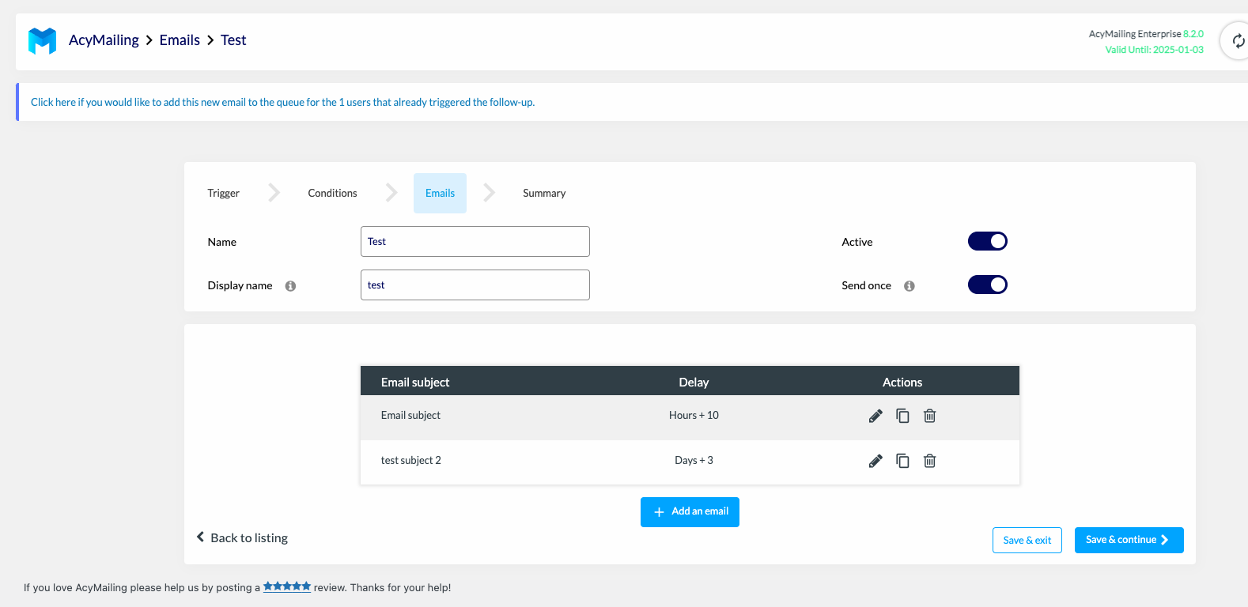The image size is (1248, 607).
Task: Go to the Trigger step
Action: coord(224,194)
